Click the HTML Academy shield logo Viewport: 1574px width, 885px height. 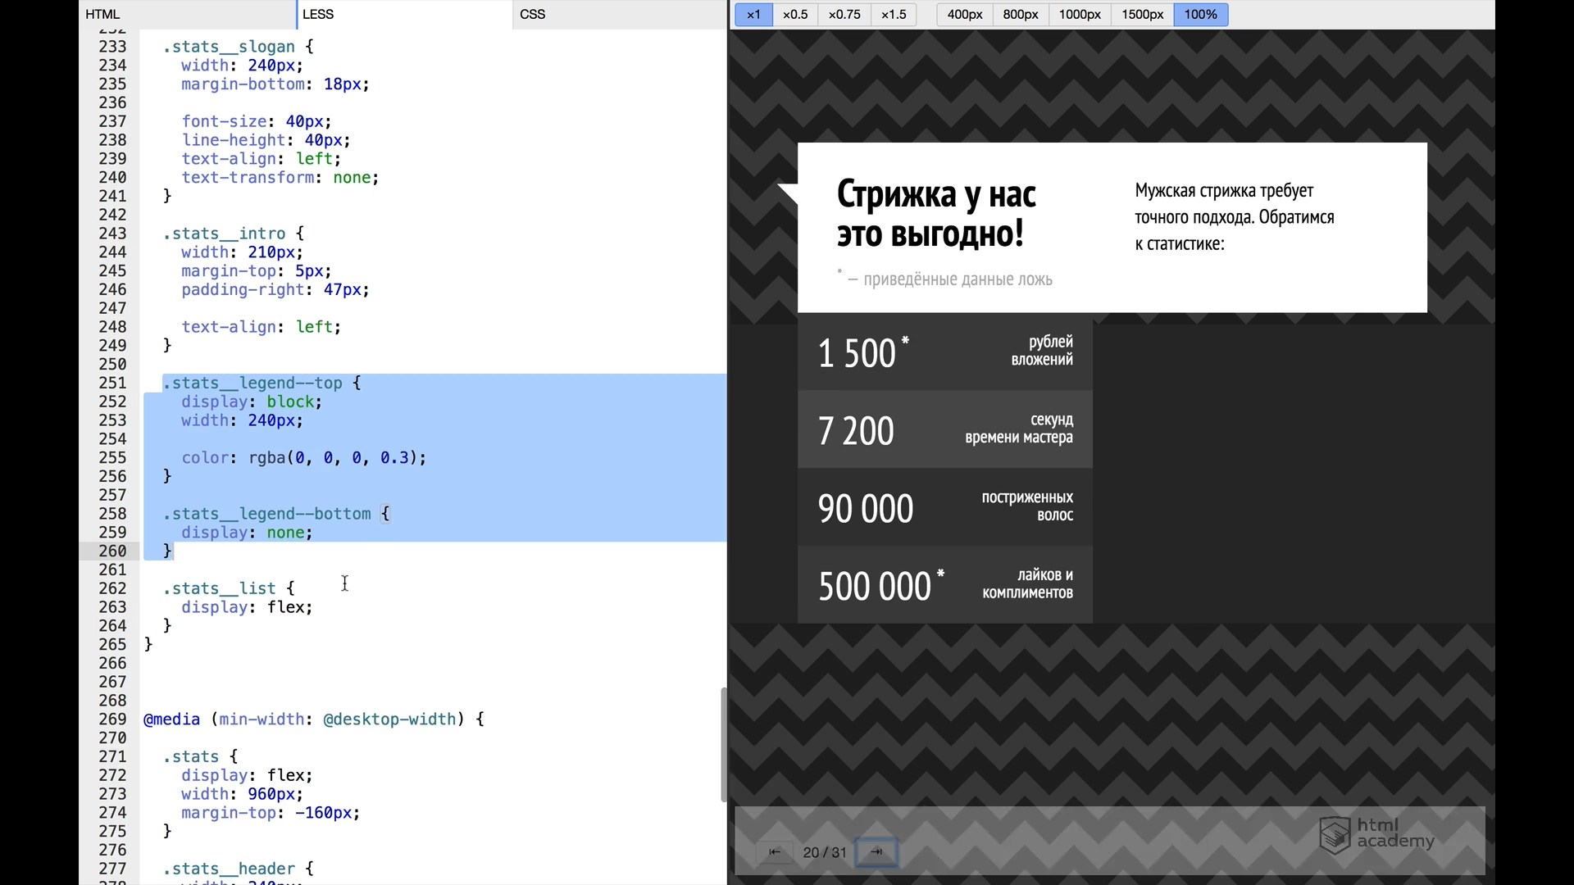click(1335, 835)
